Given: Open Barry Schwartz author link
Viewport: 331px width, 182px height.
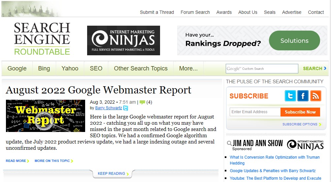Looking at the screenshot, I should tap(109, 108).
